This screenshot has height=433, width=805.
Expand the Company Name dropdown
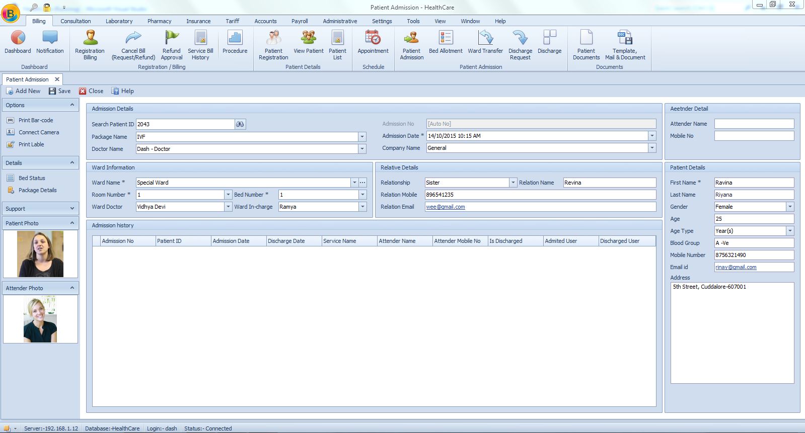click(x=652, y=148)
